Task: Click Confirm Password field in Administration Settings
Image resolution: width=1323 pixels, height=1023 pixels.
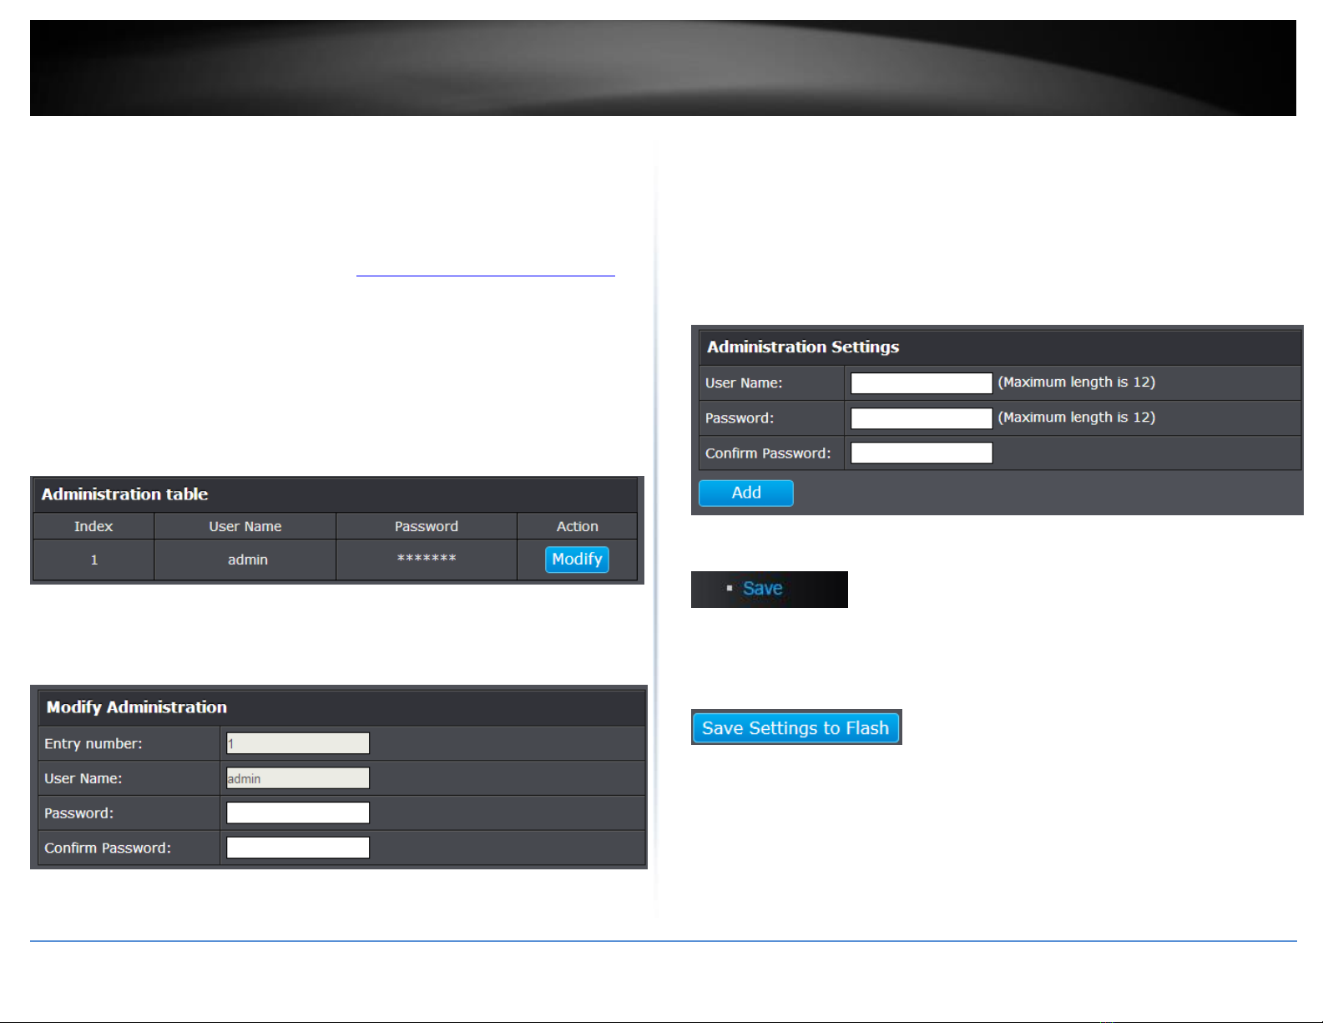Action: click(x=922, y=453)
